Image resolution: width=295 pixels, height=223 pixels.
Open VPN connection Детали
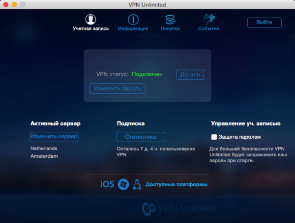click(x=190, y=74)
